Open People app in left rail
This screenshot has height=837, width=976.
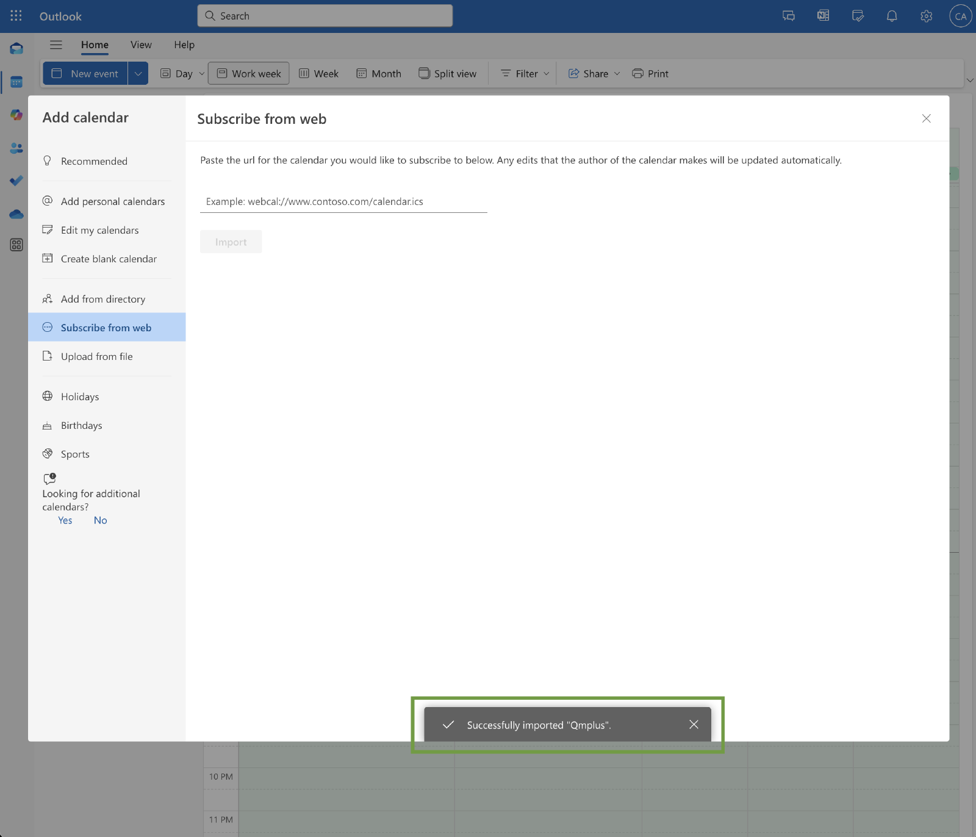click(16, 148)
